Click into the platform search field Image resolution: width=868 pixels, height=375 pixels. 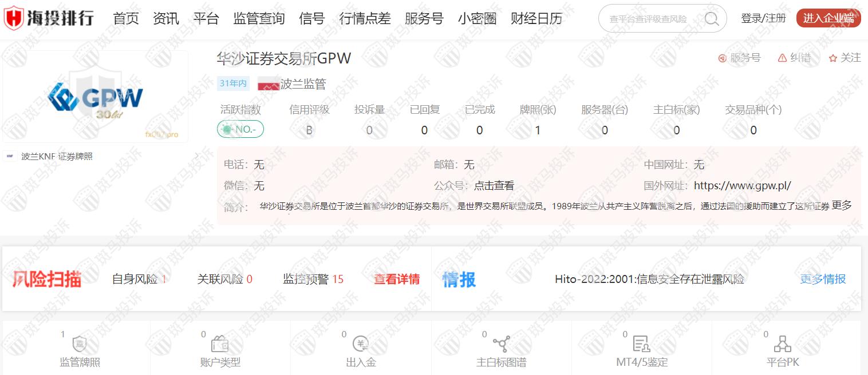[650, 19]
